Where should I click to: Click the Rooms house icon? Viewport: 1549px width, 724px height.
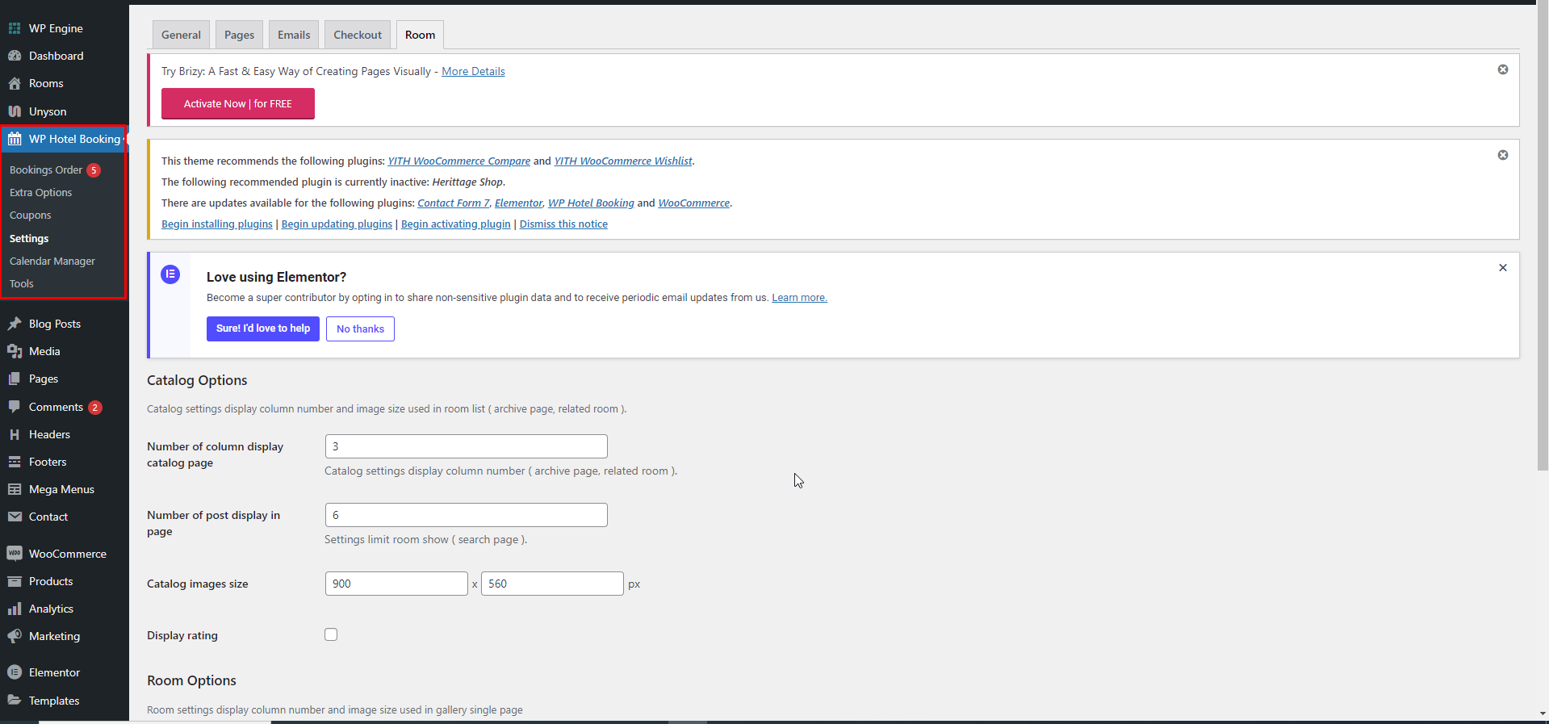(15, 83)
